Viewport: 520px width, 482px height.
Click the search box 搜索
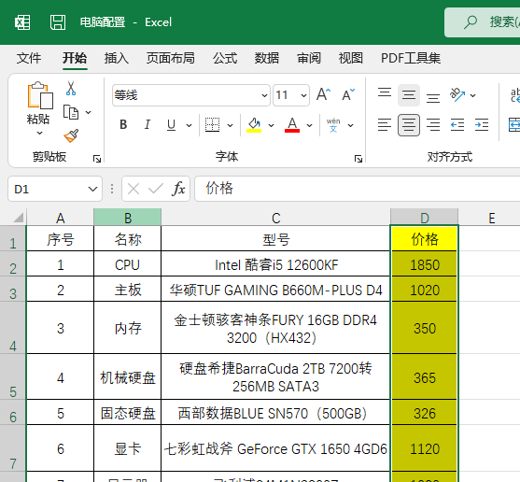(483, 22)
